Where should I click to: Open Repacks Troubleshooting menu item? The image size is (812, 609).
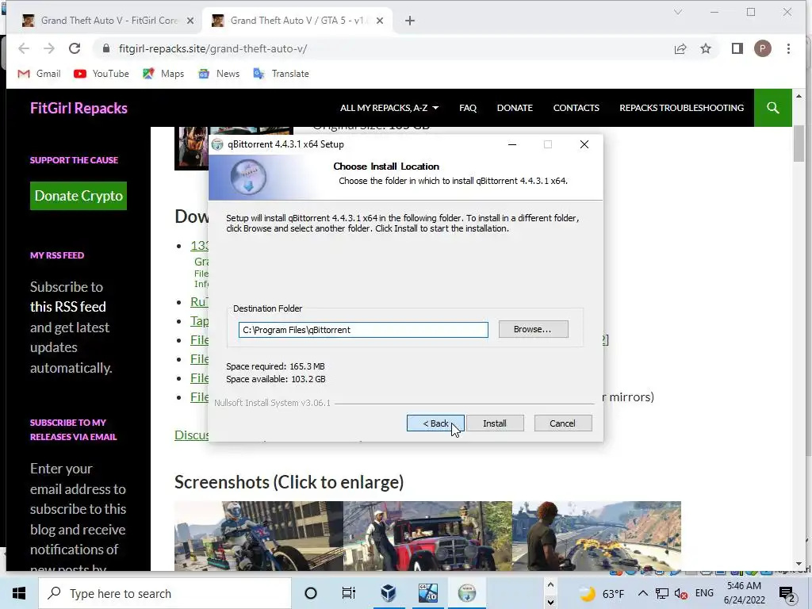pos(681,108)
